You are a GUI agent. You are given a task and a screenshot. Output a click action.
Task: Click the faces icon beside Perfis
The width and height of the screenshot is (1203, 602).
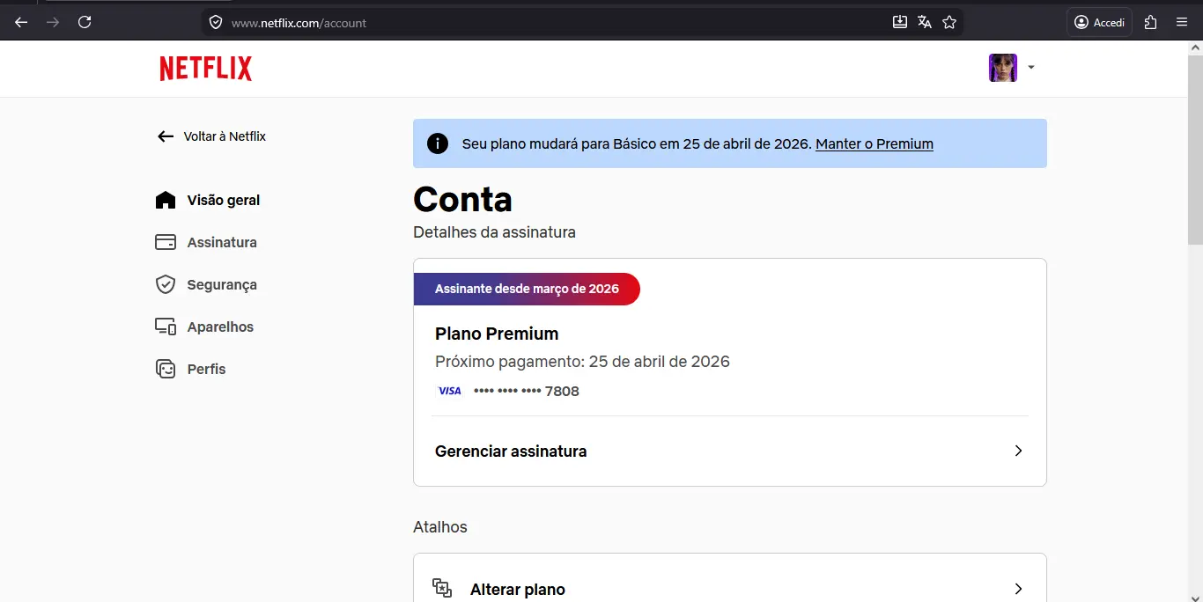coord(166,369)
